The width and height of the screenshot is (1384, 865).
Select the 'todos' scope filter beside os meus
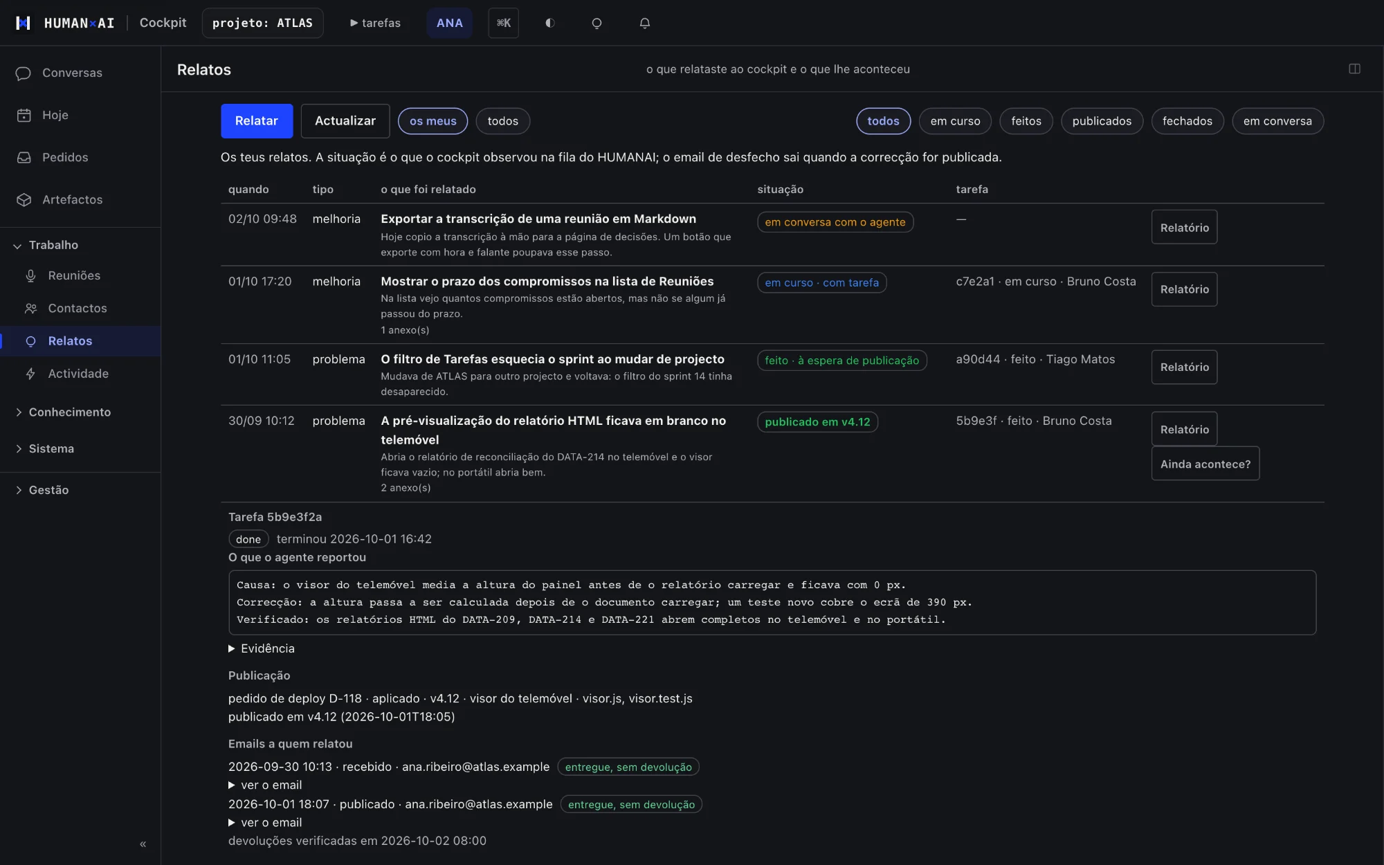click(x=502, y=121)
